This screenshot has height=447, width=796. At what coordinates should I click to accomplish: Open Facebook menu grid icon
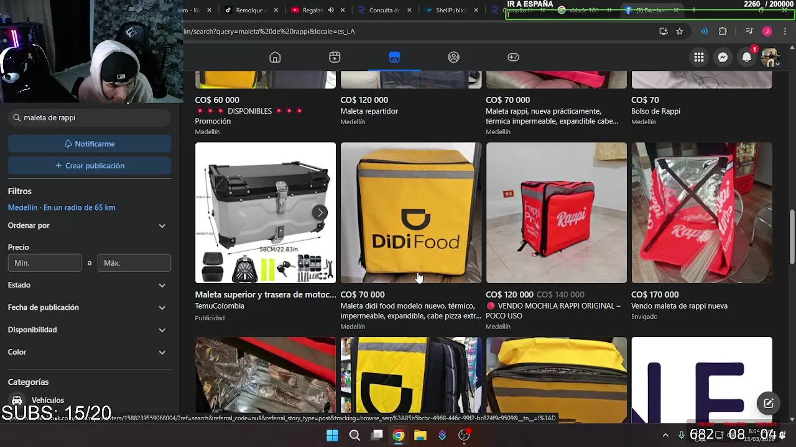[x=699, y=57]
